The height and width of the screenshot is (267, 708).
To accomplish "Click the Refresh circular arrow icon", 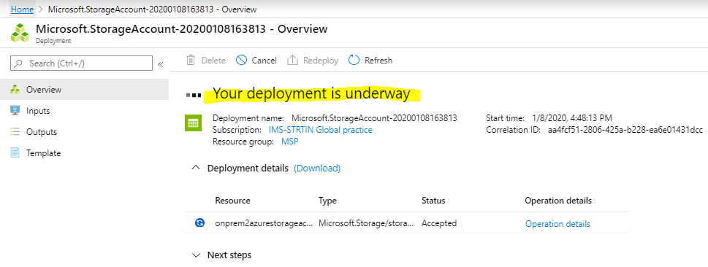I will click(x=354, y=60).
